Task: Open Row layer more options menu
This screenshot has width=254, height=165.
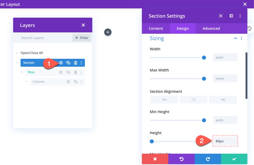Action: pyautogui.click(x=81, y=72)
